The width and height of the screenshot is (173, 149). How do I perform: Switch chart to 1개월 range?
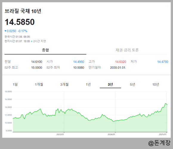point(39,85)
